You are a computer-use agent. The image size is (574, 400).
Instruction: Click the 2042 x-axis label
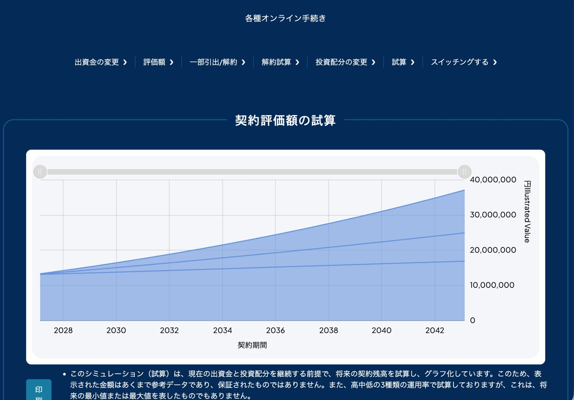435,330
